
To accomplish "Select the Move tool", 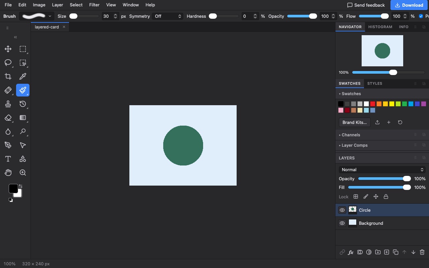I will (x=8, y=49).
